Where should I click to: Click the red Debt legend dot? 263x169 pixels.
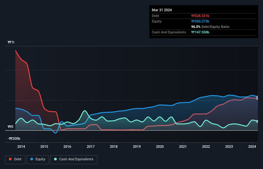coord(10,159)
